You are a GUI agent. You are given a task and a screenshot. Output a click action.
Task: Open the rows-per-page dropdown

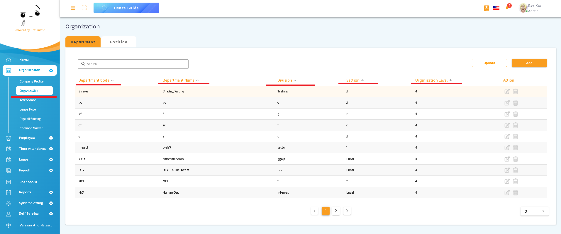pyautogui.click(x=534, y=211)
